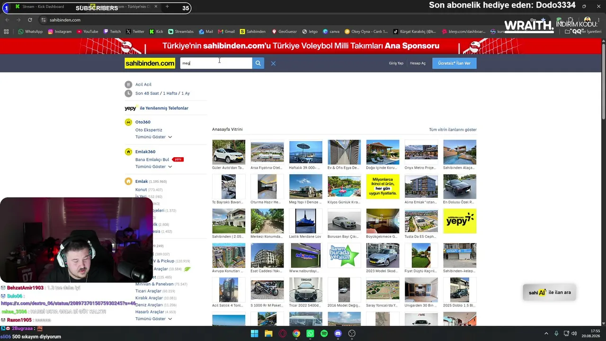Image resolution: width=606 pixels, height=341 pixels.
Task: Open the Twitch bookmark
Action: pyautogui.click(x=112, y=32)
